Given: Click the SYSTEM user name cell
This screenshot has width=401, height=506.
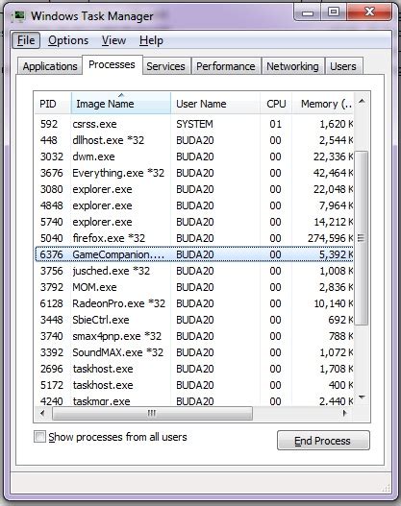Looking at the screenshot, I should tap(194, 124).
